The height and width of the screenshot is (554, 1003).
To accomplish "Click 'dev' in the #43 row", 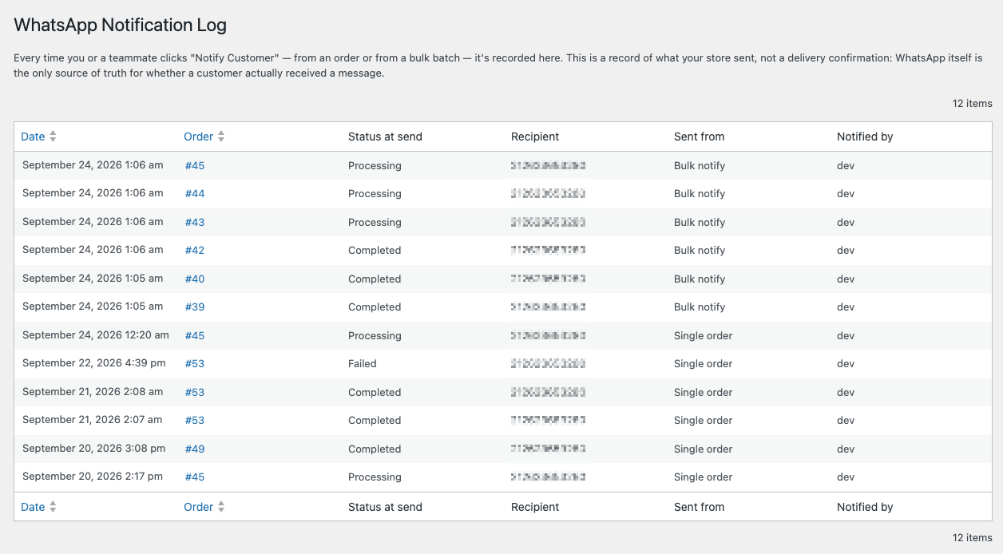I will [846, 222].
